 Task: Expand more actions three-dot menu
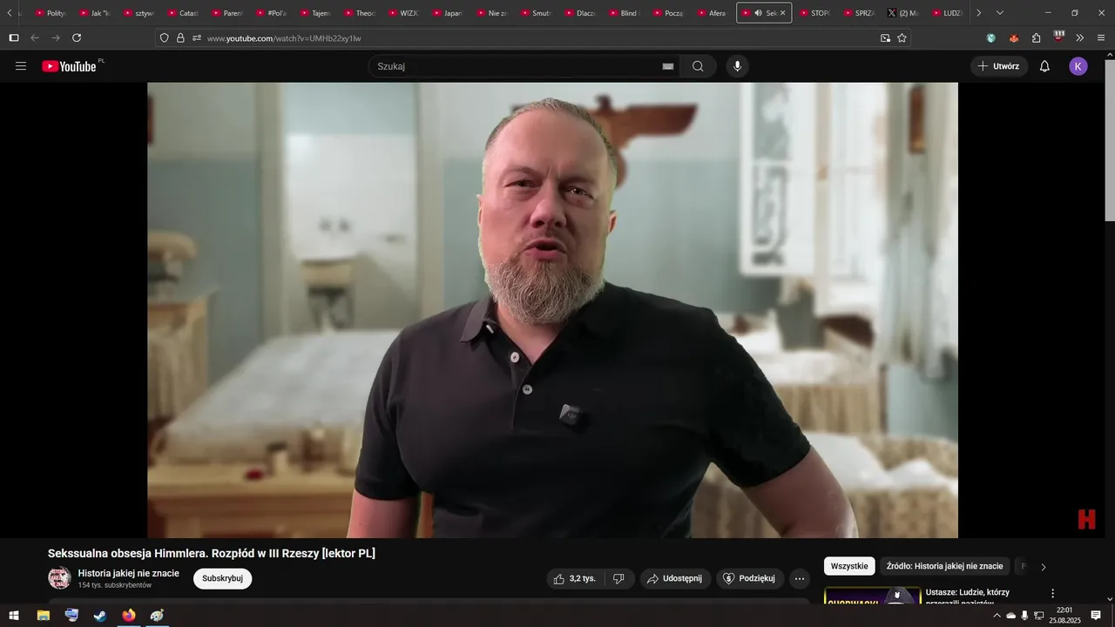point(800,578)
